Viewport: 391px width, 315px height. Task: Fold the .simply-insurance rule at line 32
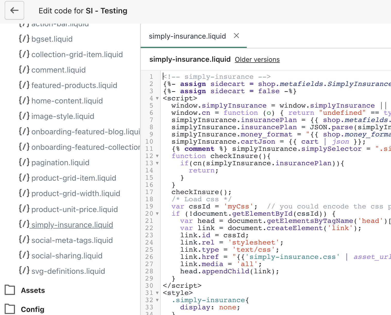tap(157, 300)
